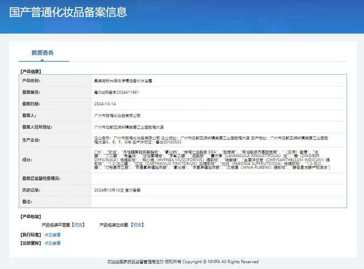Click the NMPA copyright footer text
Image resolution: width=364 pixels, height=269 pixels.
tap(183, 262)
